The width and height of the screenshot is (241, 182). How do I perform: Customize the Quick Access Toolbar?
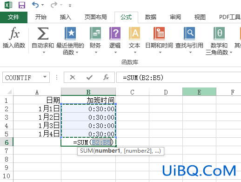tap(70, 6)
